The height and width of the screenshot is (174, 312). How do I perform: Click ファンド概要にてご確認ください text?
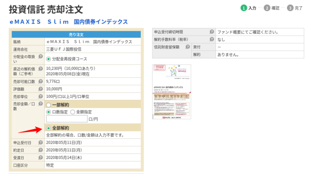click(248, 32)
